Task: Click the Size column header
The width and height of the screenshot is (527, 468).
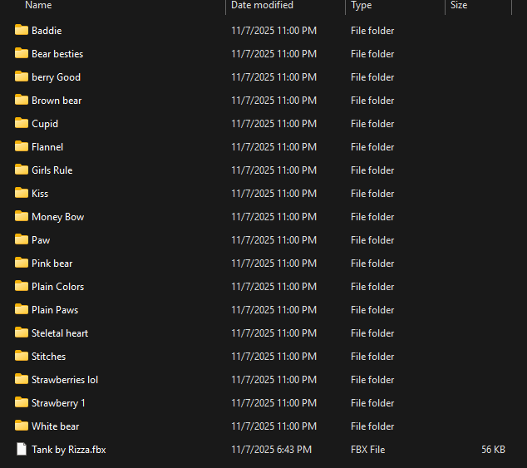Action: pyautogui.click(x=459, y=5)
